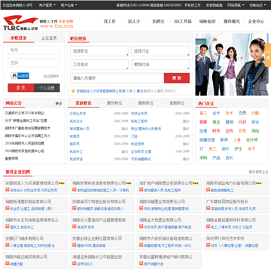Open the 铜陵租房 navigation item
The image size is (271, 271).
click(x=207, y=22)
